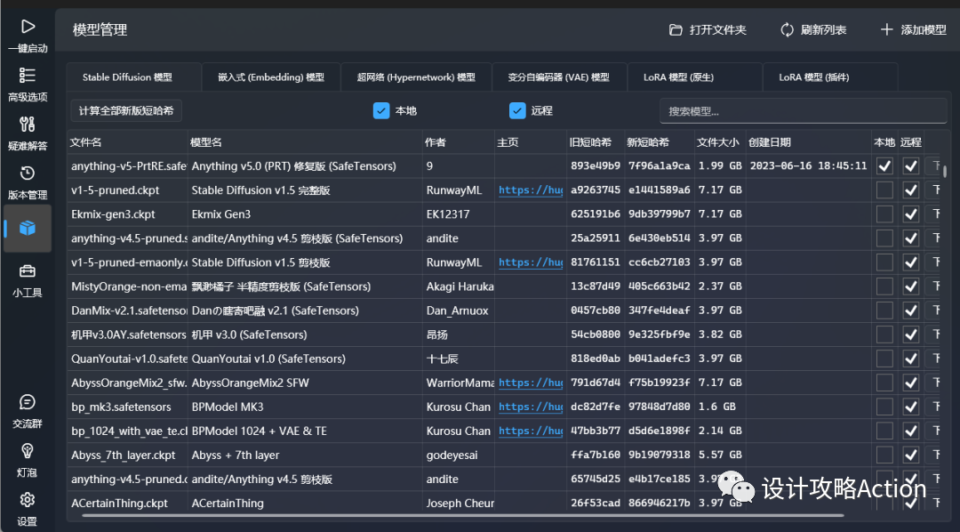The image size is (960, 532).
Task: Open the 一键启动 (One-click Launch) sidebar icon
Action: [27, 34]
